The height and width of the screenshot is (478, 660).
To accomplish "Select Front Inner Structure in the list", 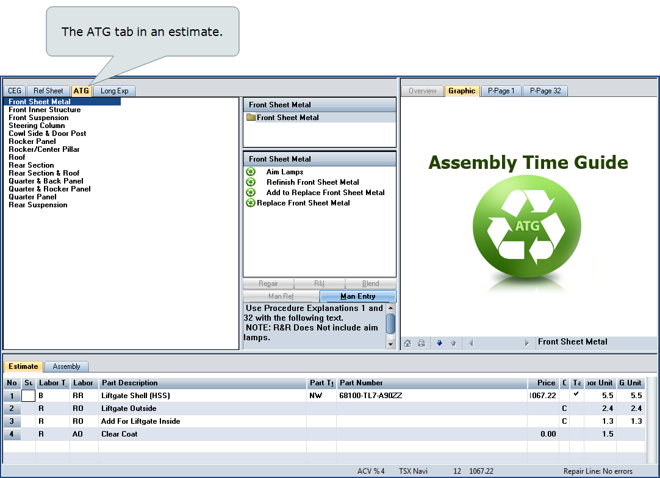I will coord(45,110).
